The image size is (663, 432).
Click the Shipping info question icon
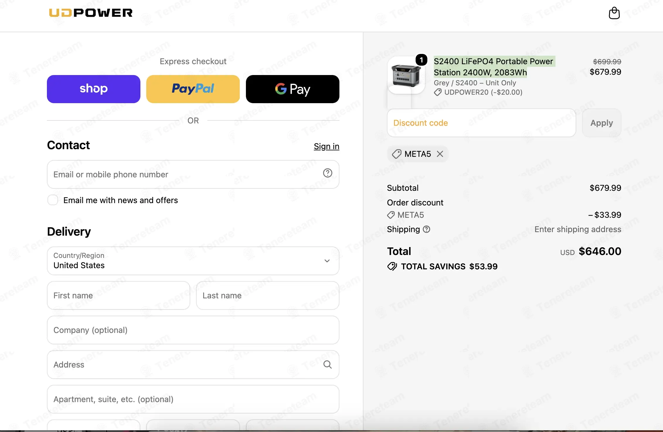point(427,229)
